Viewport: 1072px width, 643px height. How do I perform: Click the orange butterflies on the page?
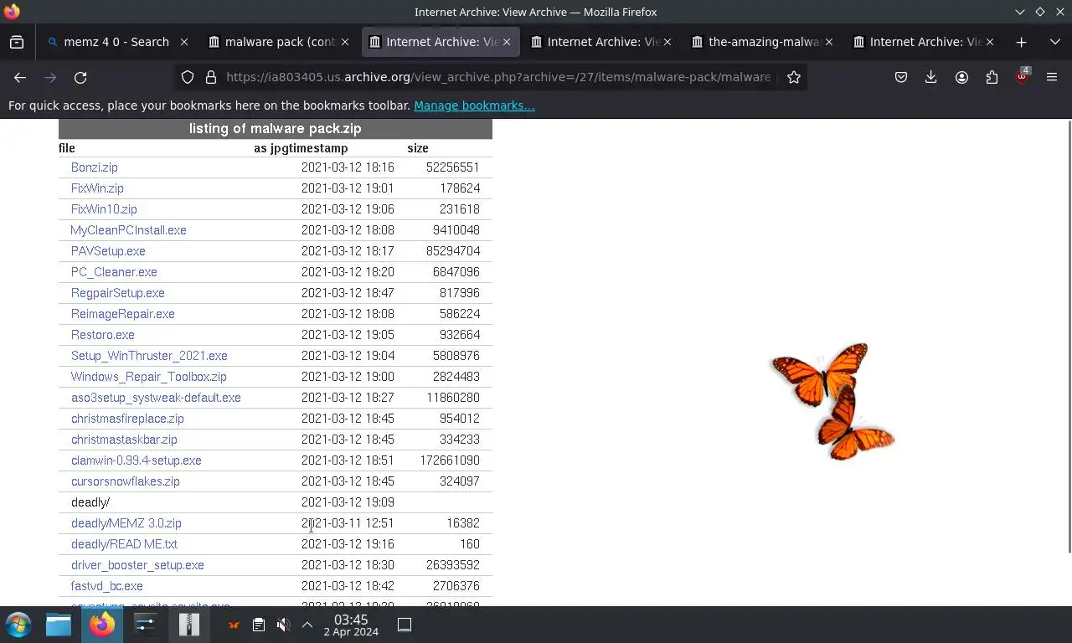pos(832,401)
